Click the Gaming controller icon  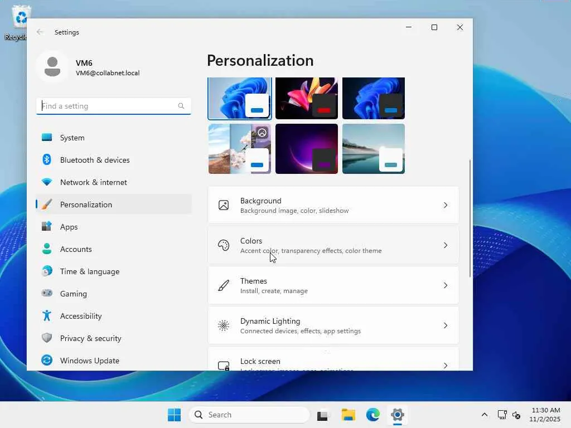pyautogui.click(x=47, y=293)
